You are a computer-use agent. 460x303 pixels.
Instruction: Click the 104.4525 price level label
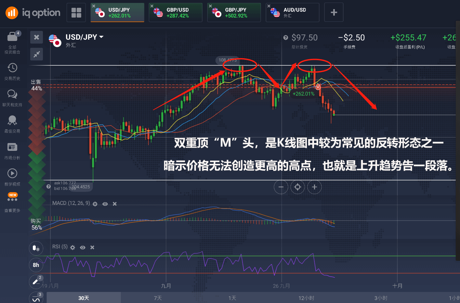(81, 187)
